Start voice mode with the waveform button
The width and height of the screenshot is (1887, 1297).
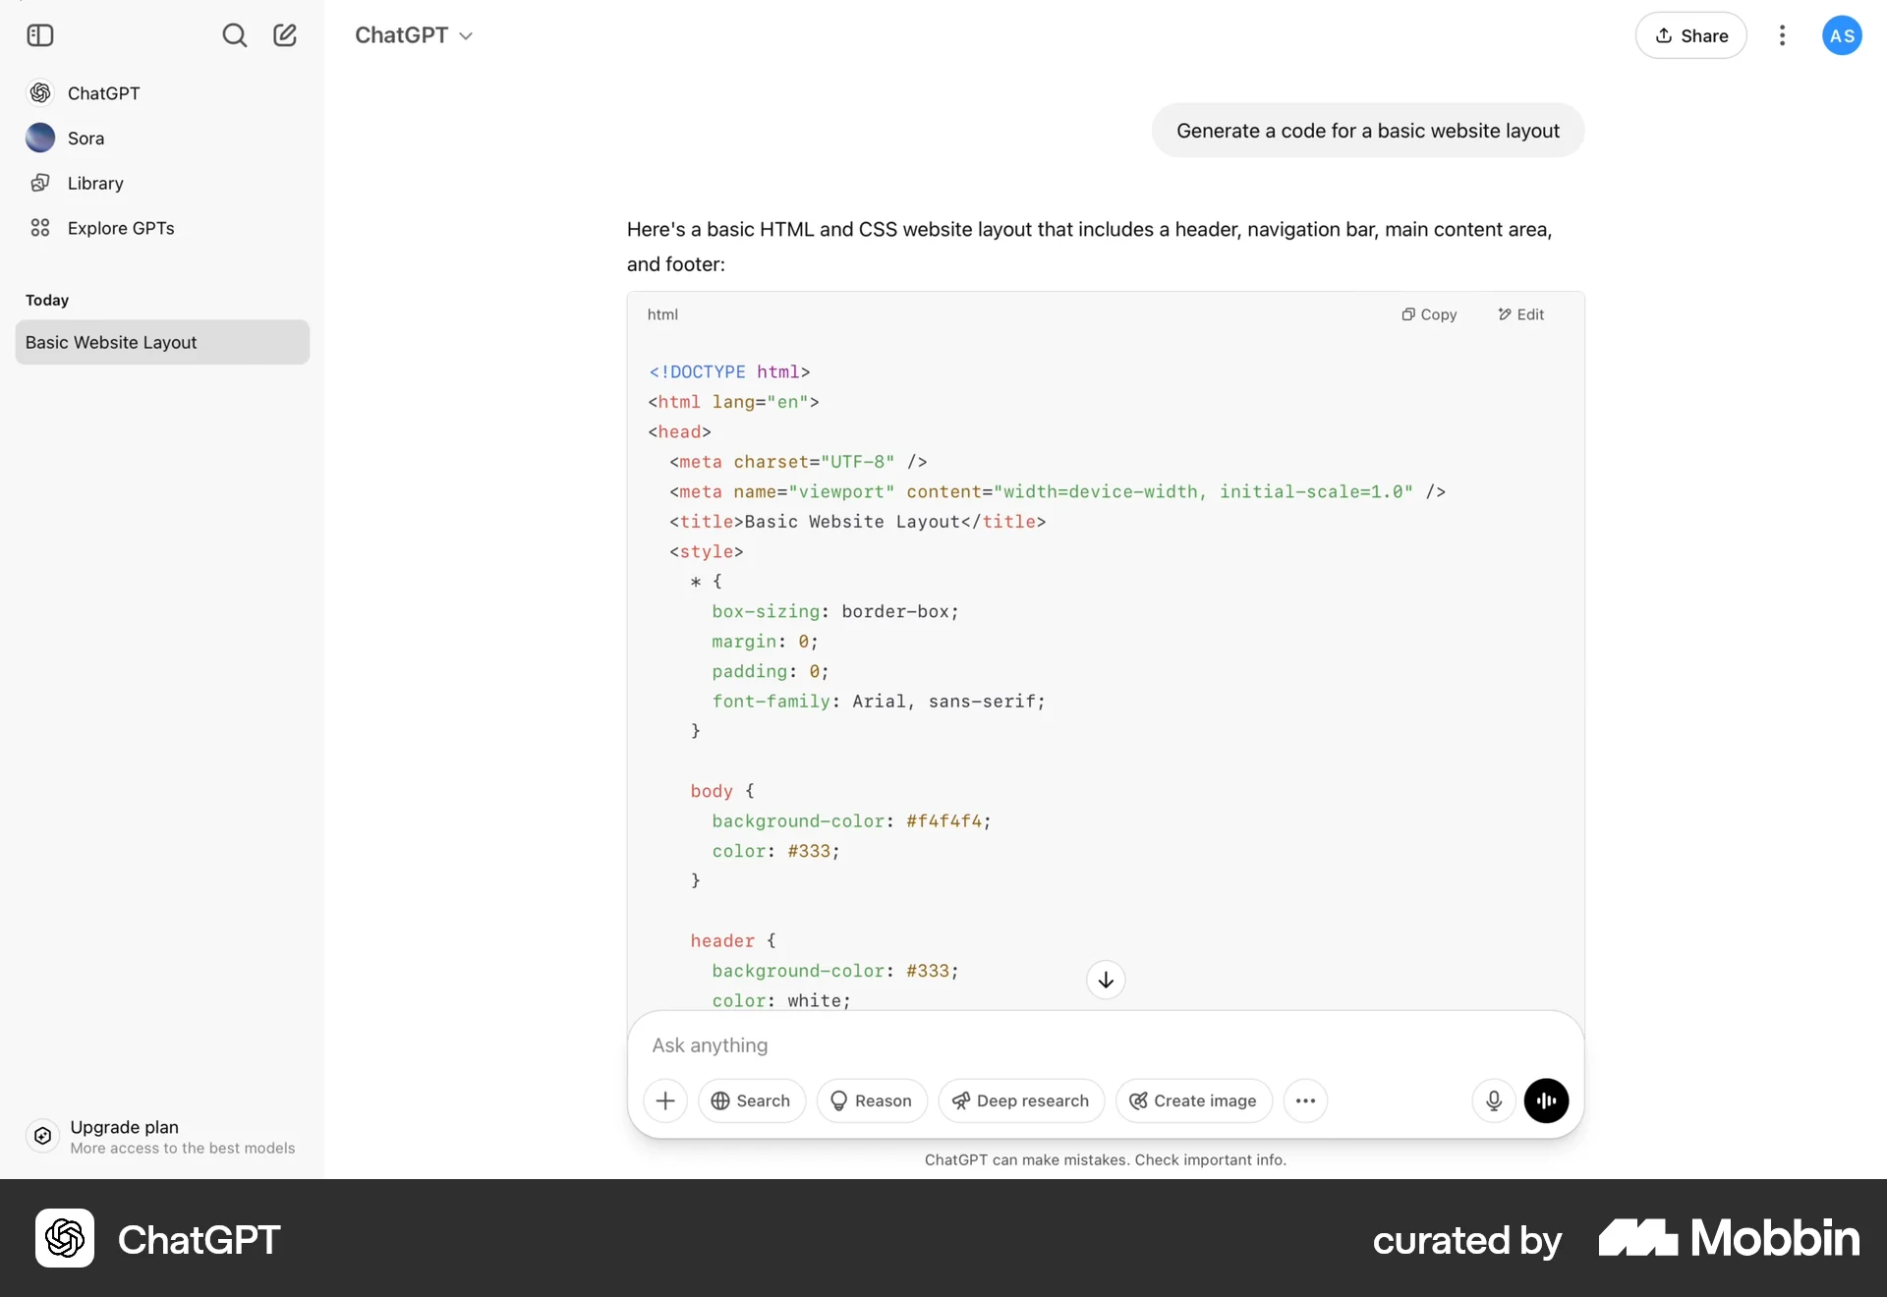point(1546,1100)
